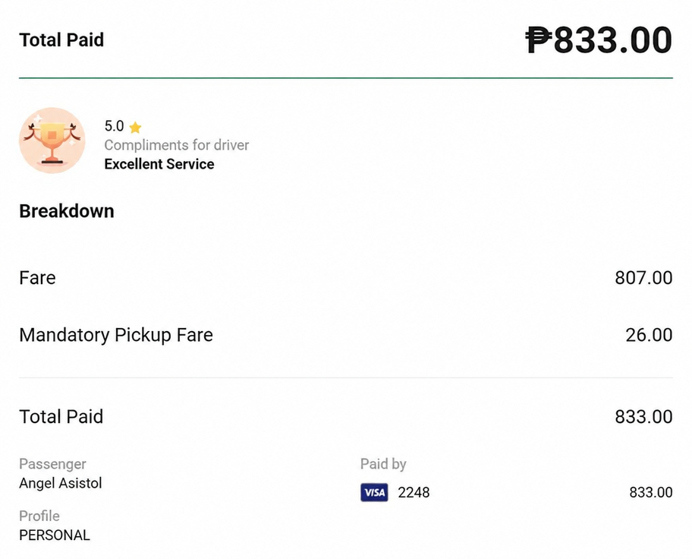Click the trophy compliment badge icon
Screen dimensions: 692x559
52,140
